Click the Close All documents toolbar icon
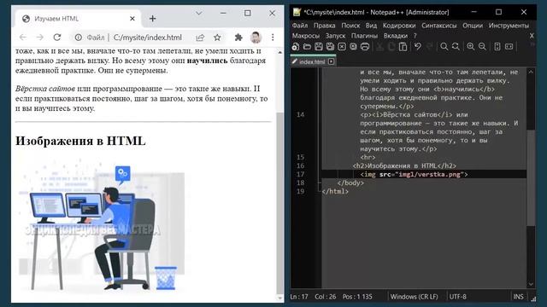The height and width of the screenshot is (307, 547). tap(353, 47)
